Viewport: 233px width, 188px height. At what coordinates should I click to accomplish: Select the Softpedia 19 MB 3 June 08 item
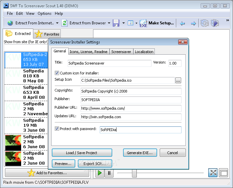coord(26,125)
